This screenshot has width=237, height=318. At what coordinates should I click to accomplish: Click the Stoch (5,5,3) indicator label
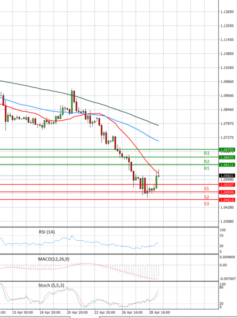click(x=51, y=285)
